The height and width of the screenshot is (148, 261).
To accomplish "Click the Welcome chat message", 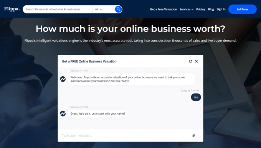I will click(131, 79).
